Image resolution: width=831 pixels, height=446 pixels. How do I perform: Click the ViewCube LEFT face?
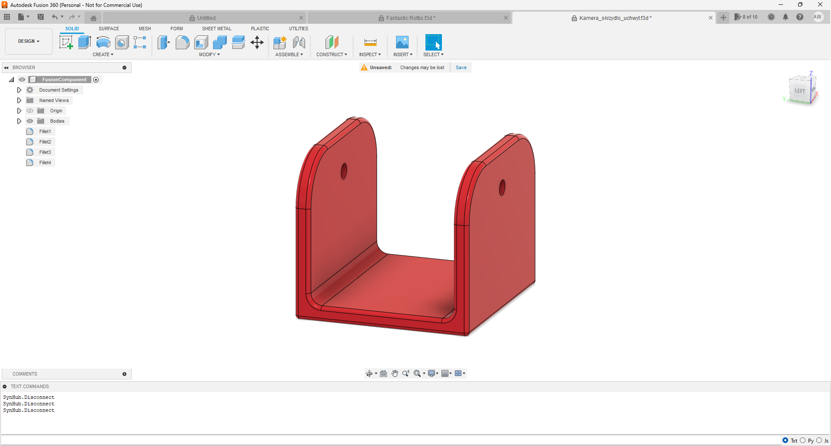click(x=799, y=91)
